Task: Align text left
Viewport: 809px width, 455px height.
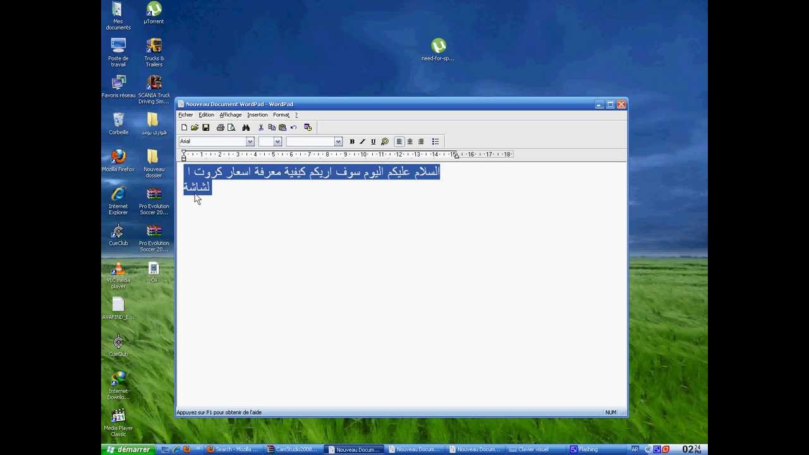Action: 399,142
